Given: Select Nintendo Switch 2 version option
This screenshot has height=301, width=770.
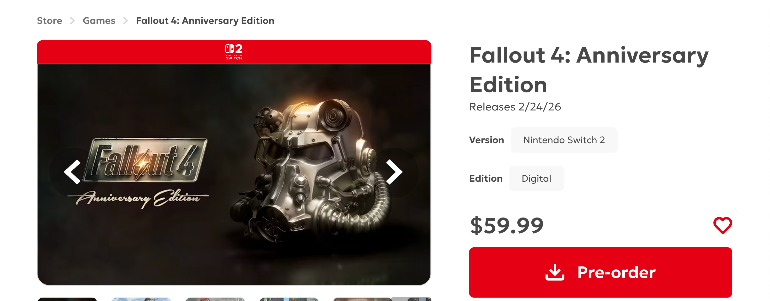Looking at the screenshot, I should pyautogui.click(x=564, y=140).
